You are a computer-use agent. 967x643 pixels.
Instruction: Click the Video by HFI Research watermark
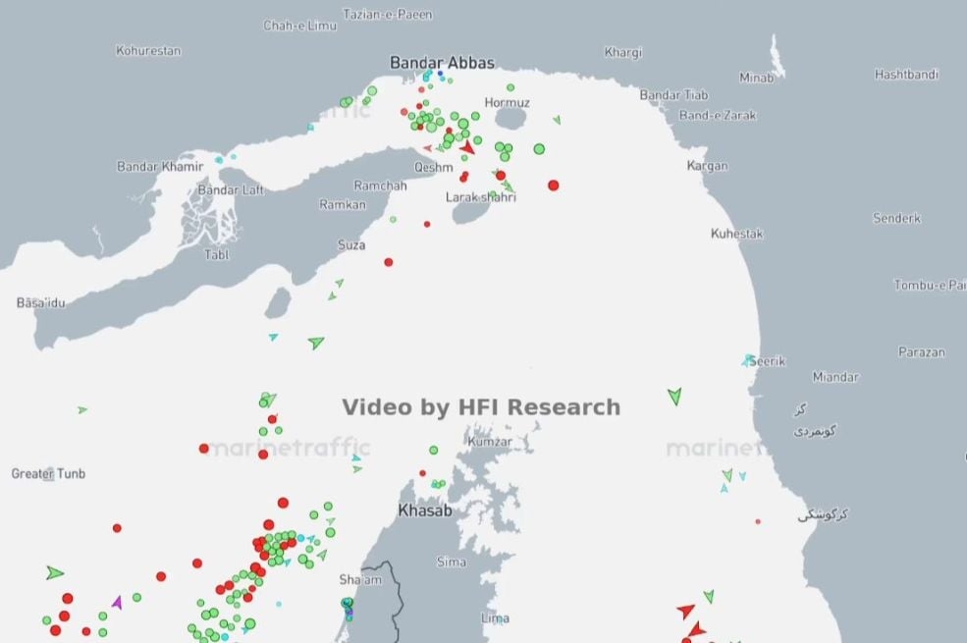pyautogui.click(x=481, y=406)
